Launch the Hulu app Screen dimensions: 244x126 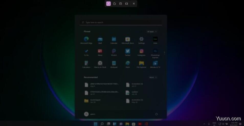[155, 41]
